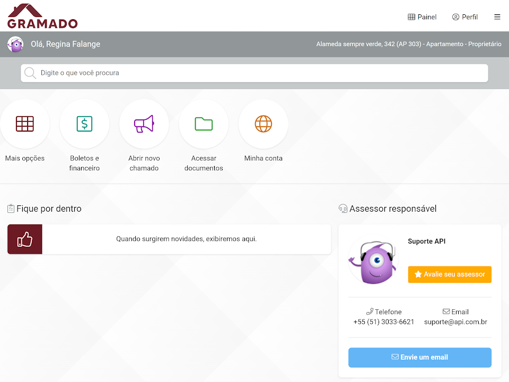The image size is (509, 382).
Task: Open the Mais opções grid icon
Action: pyautogui.click(x=25, y=124)
